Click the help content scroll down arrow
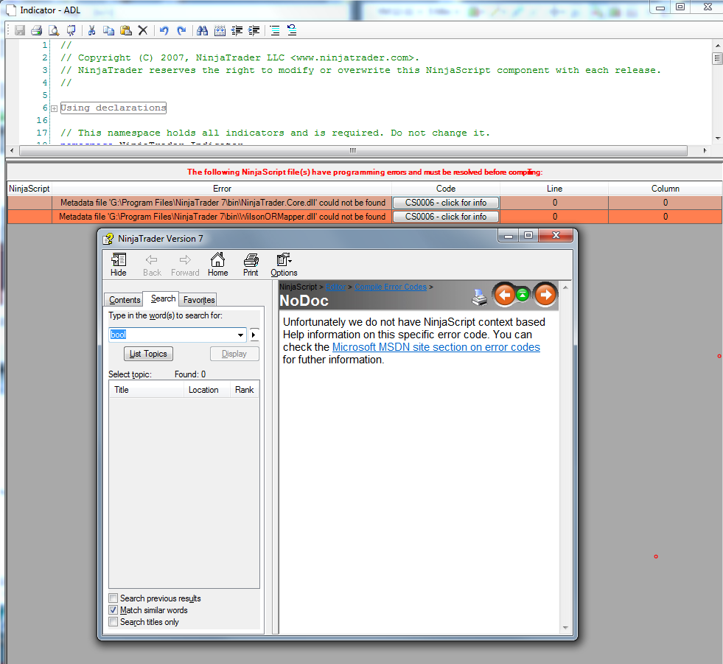Screen dimensions: 723x664 point(565,628)
